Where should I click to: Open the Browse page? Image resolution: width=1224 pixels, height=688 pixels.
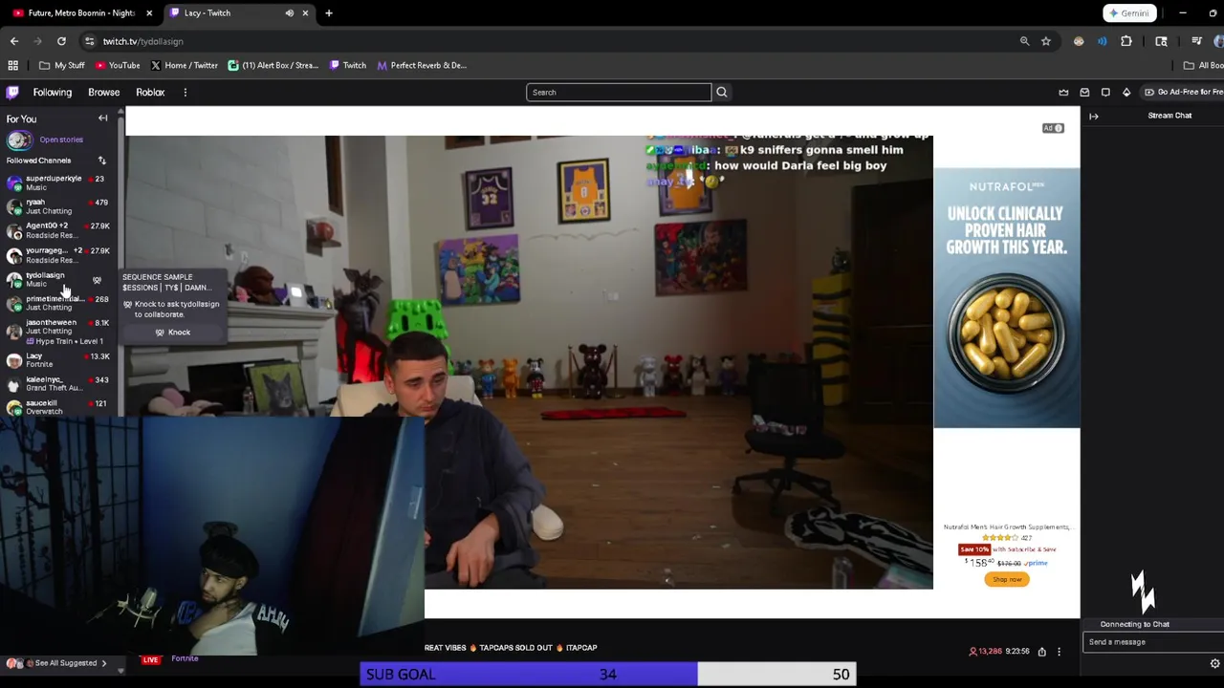pyautogui.click(x=103, y=93)
